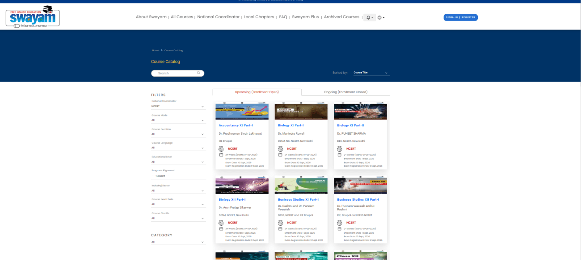This screenshot has height=260, width=581.
Task: Switch to Ongoing (Enrollment Closed) tab
Action: pyautogui.click(x=345, y=92)
